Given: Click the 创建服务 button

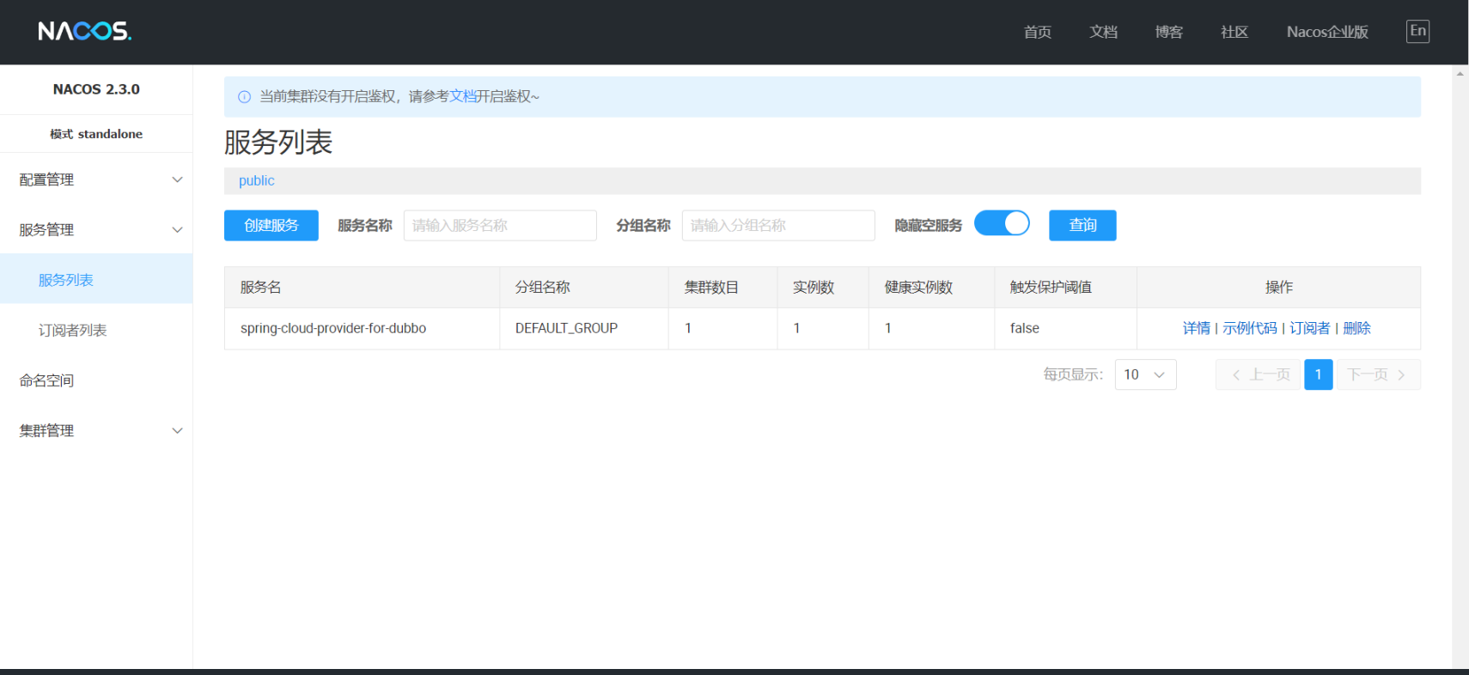Looking at the screenshot, I should click(x=271, y=225).
